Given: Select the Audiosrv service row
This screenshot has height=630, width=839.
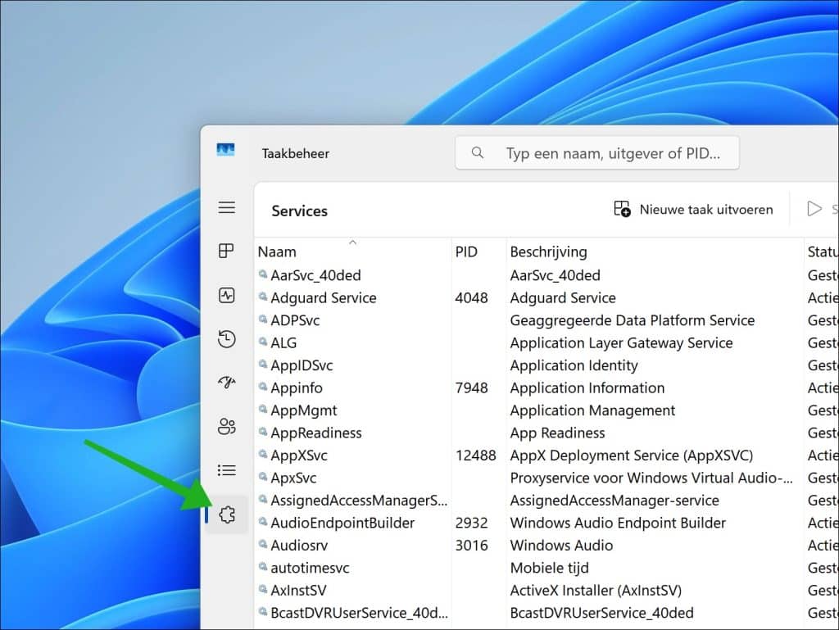Looking at the screenshot, I should click(x=299, y=546).
